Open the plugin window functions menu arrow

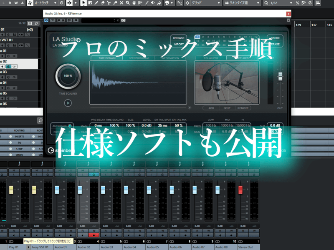[288, 20]
